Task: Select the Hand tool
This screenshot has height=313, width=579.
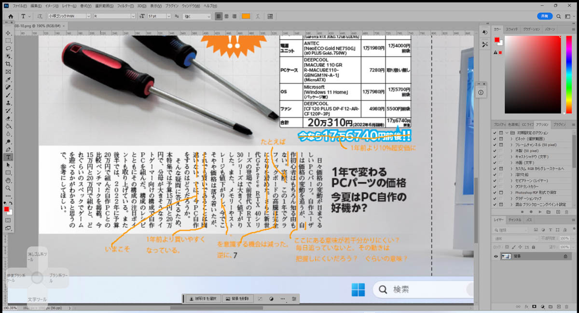Action: 8,180
